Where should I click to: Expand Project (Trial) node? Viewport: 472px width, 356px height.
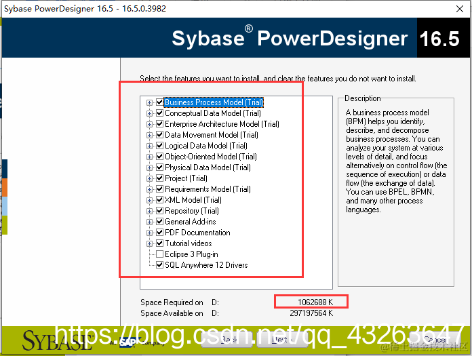click(x=149, y=178)
